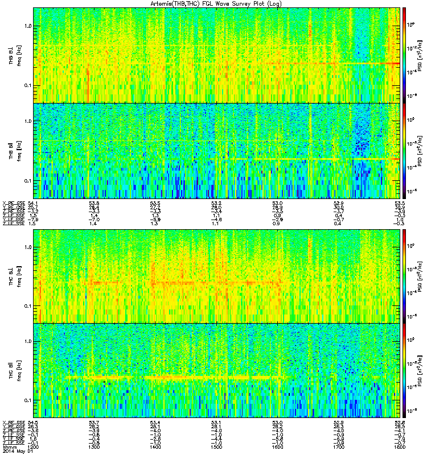Viewport: 427px width, 455px height.
Task: Click the color bar beside the THC B-perpendicular panel
Action: pos(404,276)
